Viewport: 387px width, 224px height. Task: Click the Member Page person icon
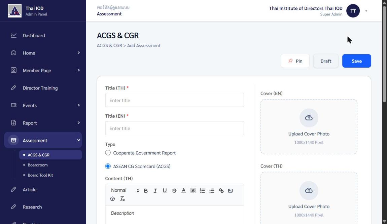(13, 70)
